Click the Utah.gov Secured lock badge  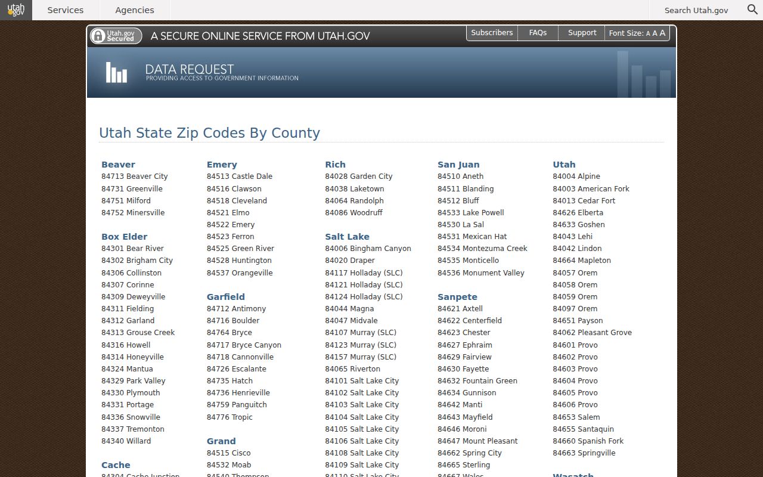click(x=116, y=36)
